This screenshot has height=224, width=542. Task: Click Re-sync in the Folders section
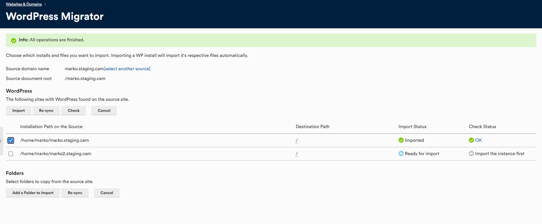(x=75, y=193)
